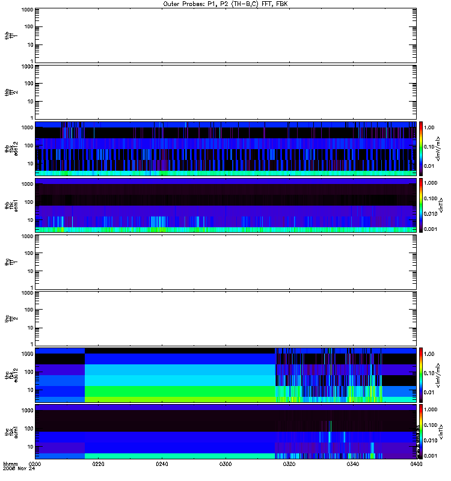Click the color bar beside thc fbk scm1
The width and height of the screenshot is (451, 481).
[421, 432]
